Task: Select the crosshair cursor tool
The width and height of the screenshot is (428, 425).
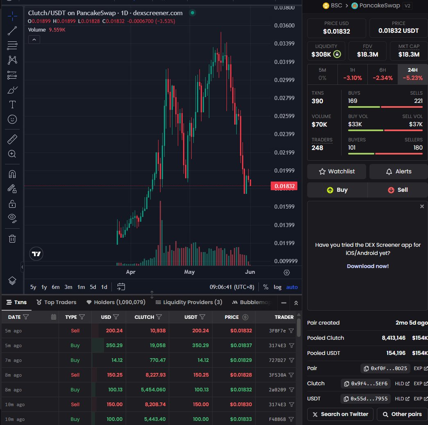Action: click(x=12, y=16)
